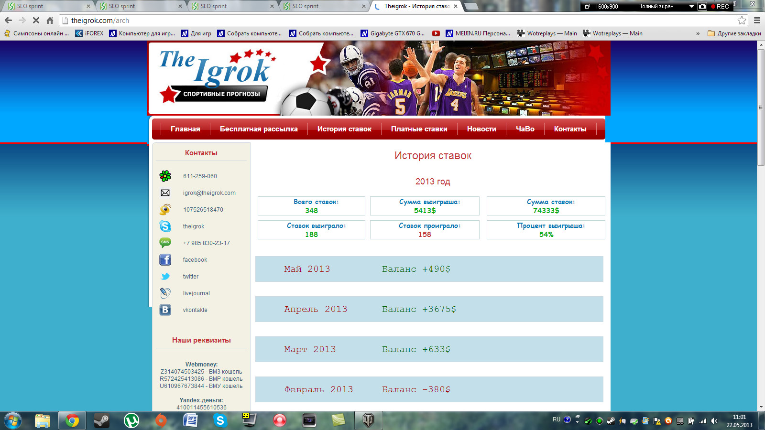Image resolution: width=765 pixels, height=430 pixels.
Task: Select История ставок in the navigation bar
Action: (x=344, y=129)
